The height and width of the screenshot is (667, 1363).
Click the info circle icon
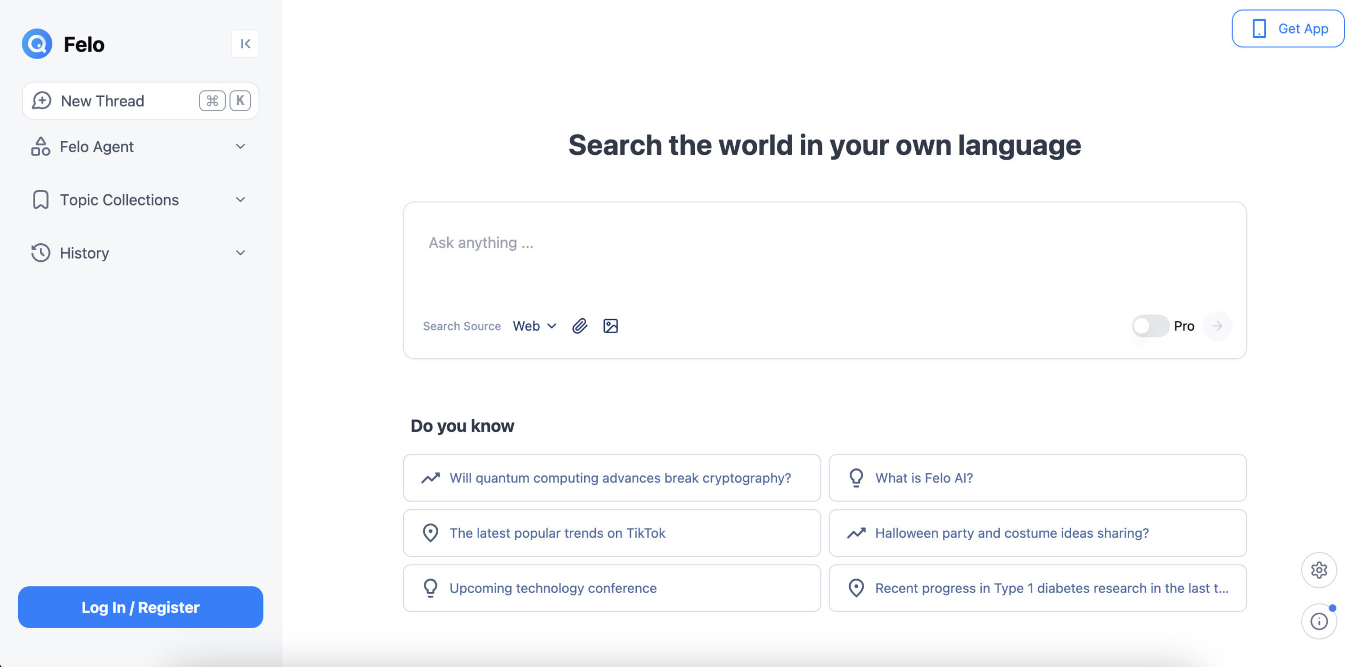click(x=1319, y=621)
